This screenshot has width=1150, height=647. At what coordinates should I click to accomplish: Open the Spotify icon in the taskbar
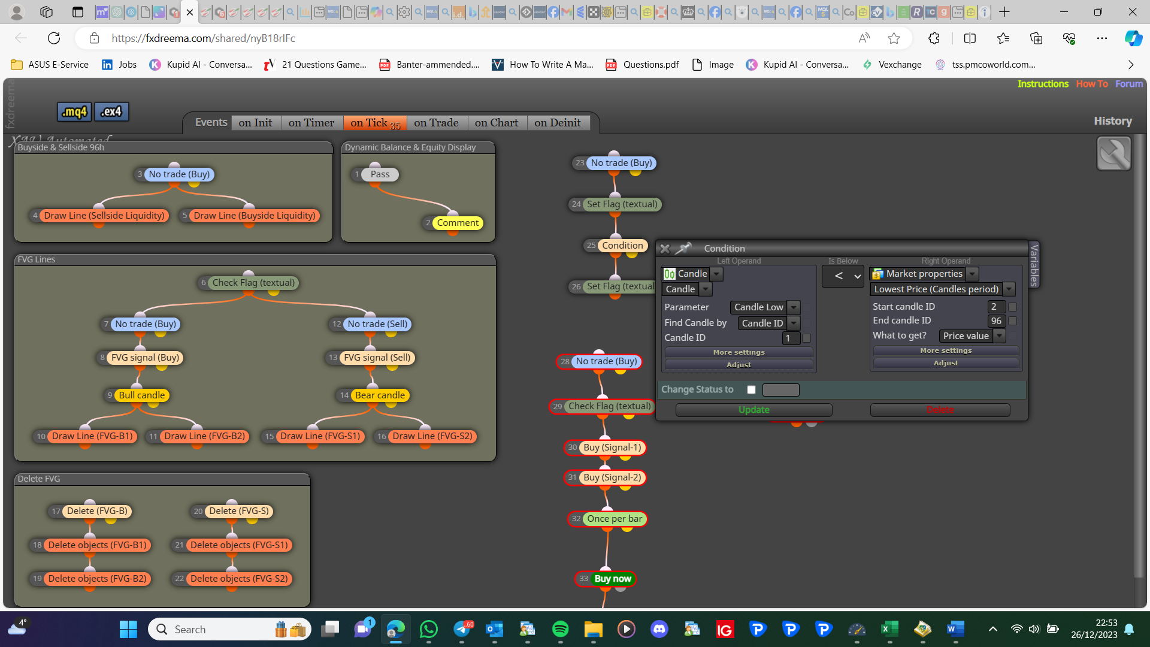click(560, 629)
